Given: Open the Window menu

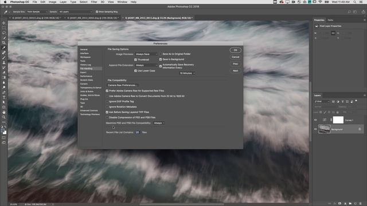Looking at the screenshot, I should click(x=122, y=2).
